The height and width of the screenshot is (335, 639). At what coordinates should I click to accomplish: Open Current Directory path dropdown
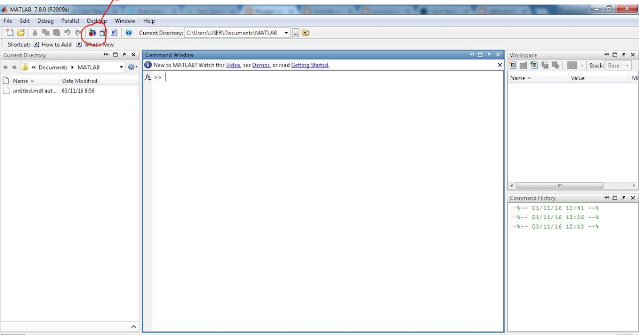click(286, 33)
